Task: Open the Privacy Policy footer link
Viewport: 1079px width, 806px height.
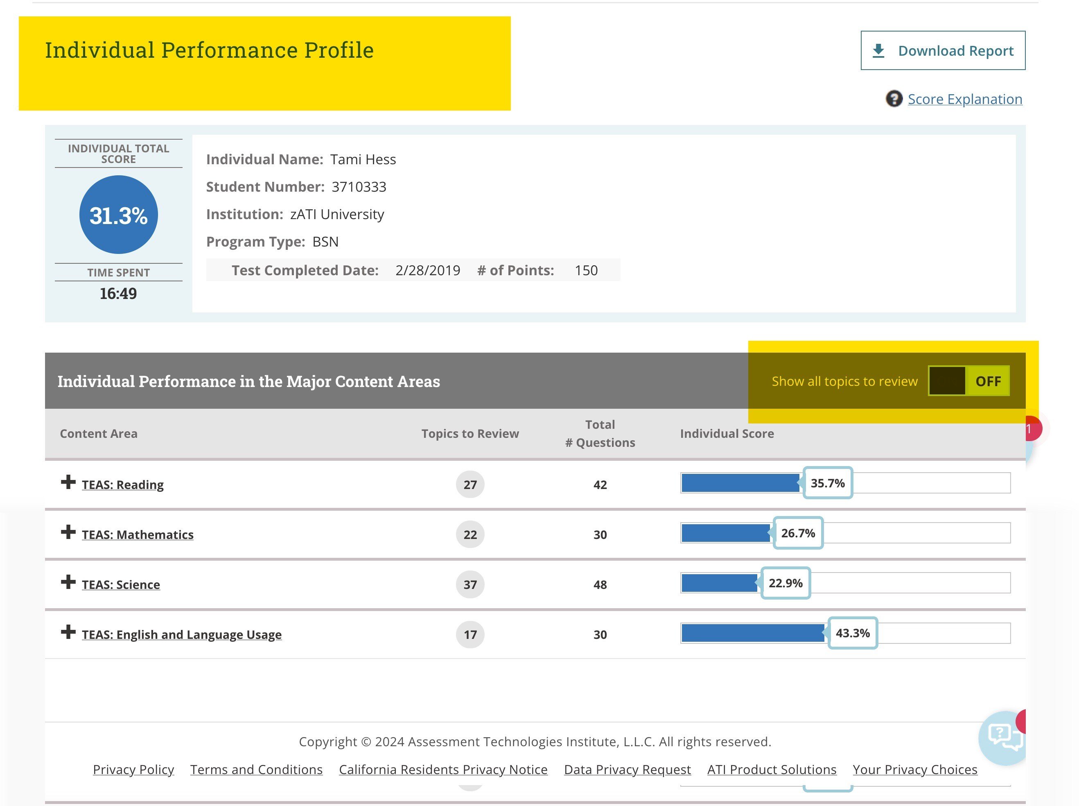Action: [x=133, y=770]
